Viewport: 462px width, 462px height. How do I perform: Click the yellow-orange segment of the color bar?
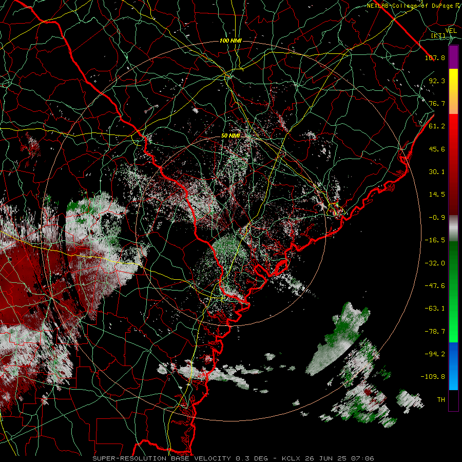coord(453,91)
